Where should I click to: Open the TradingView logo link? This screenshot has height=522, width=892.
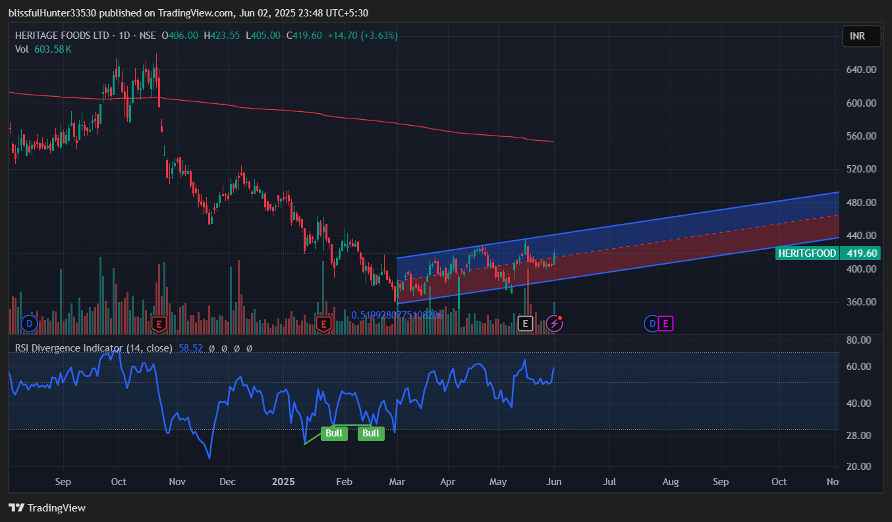point(47,508)
